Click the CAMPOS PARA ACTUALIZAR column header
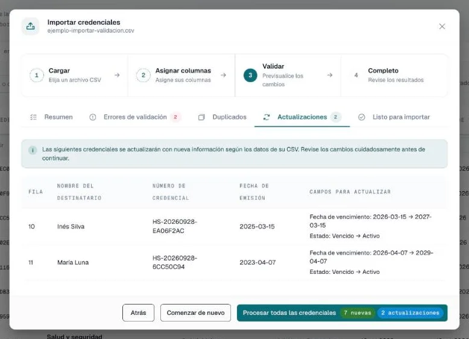The image size is (469, 339). point(350,192)
